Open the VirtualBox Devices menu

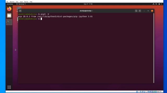pyautogui.click(x=26, y=2)
